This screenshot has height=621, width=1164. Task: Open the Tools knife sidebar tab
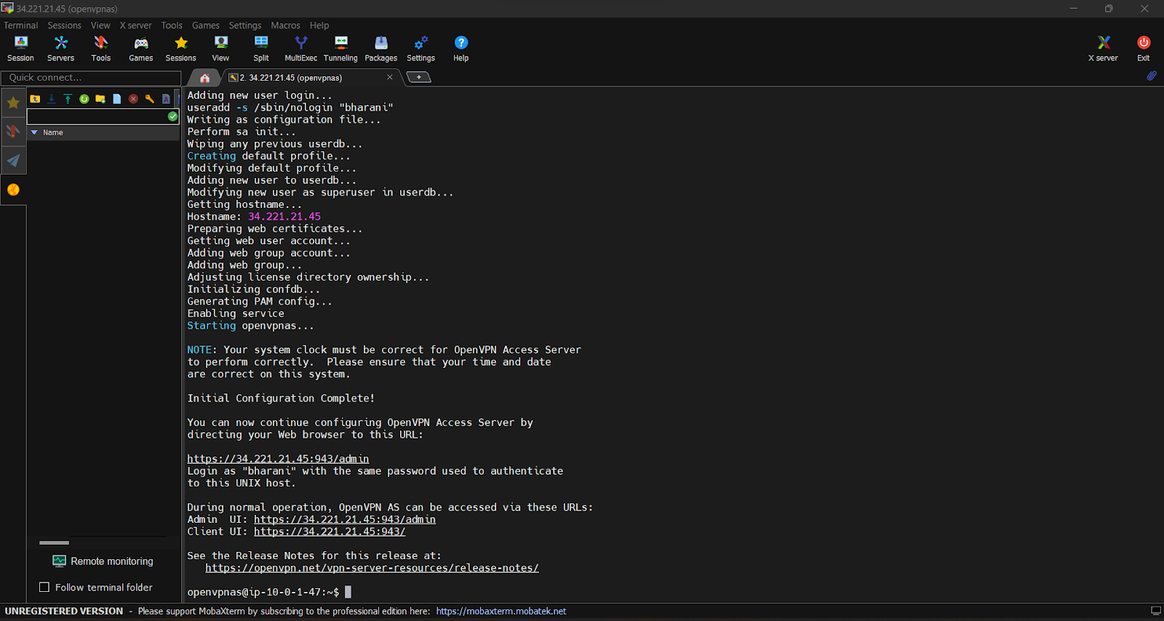(x=13, y=132)
